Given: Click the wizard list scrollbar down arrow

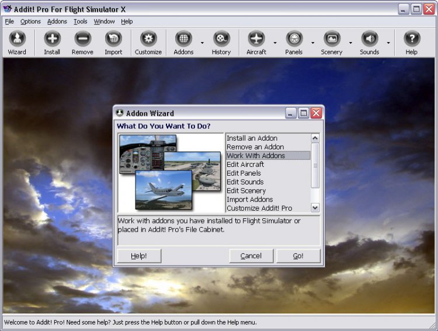Looking at the screenshot, I should pyautogui.click(x=315, y=208).
